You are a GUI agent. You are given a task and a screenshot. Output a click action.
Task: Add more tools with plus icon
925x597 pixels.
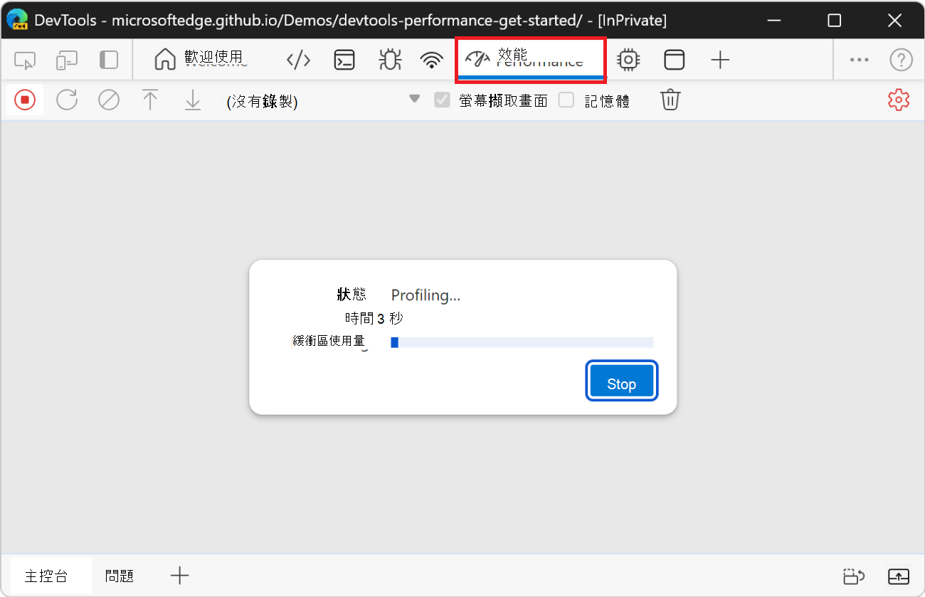[720, 60]
